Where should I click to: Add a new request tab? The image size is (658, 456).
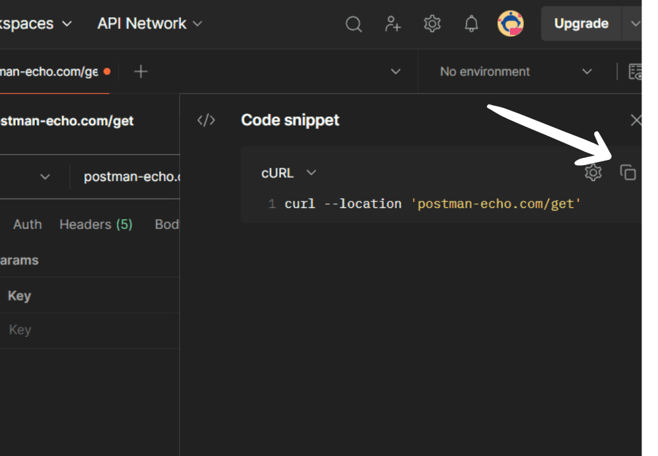tap(141, 72)
